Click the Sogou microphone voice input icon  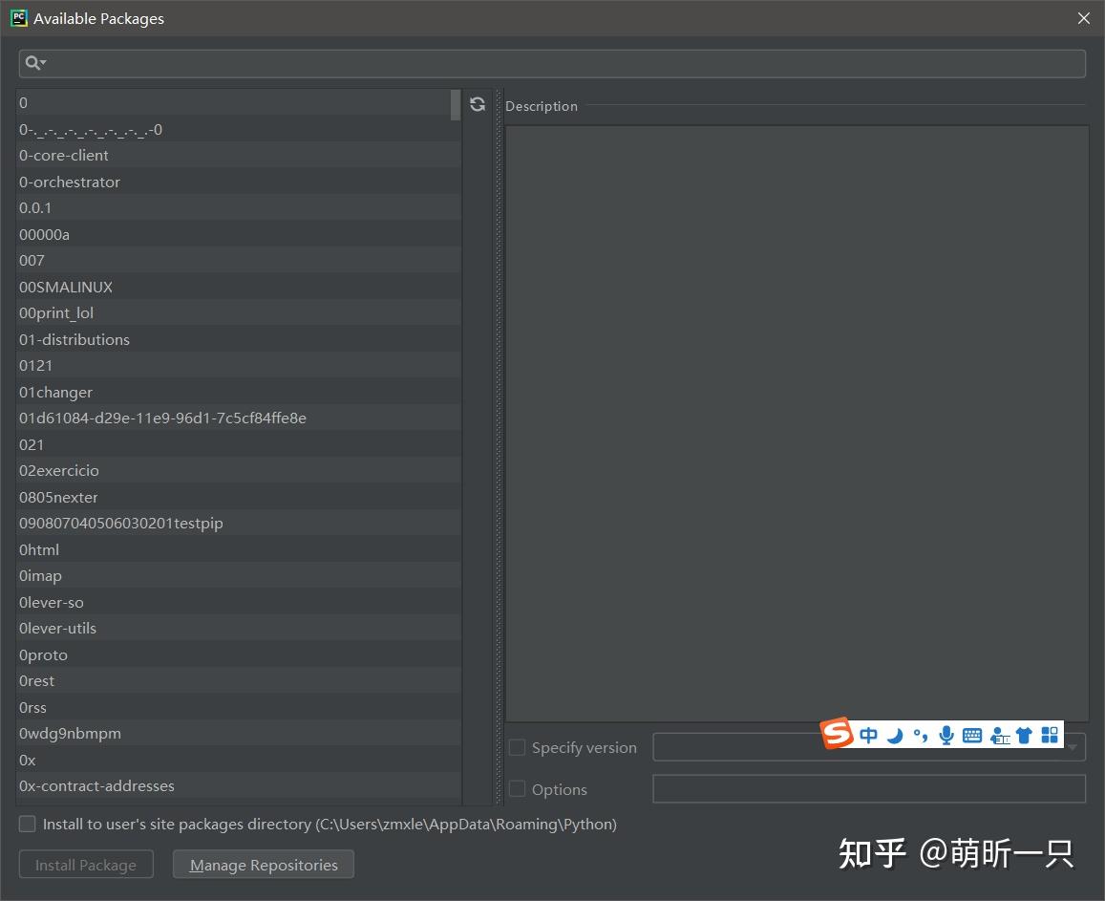click(946, 736)
